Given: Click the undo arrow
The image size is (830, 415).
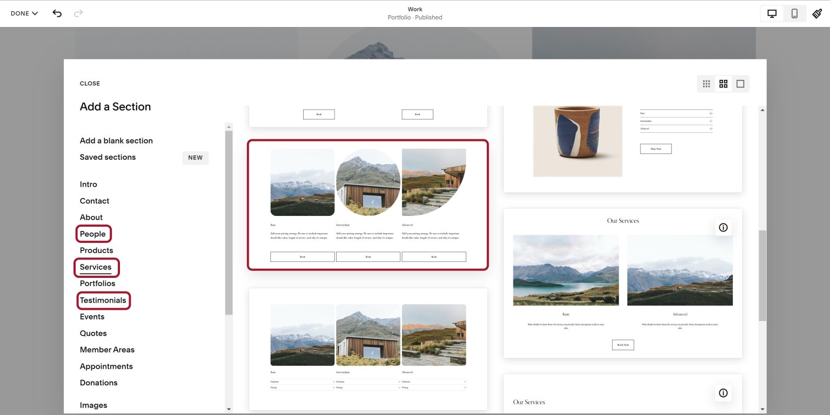Looking at the screenshot, I should point(57,13).
